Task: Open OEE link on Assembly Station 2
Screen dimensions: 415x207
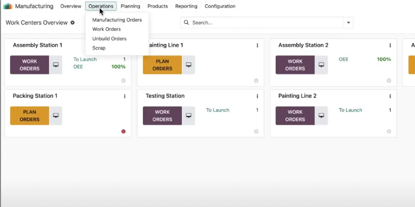Action: [344, 59]
